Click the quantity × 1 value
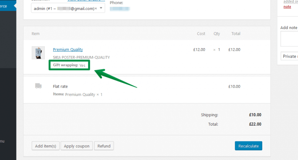 click(217, 49)
